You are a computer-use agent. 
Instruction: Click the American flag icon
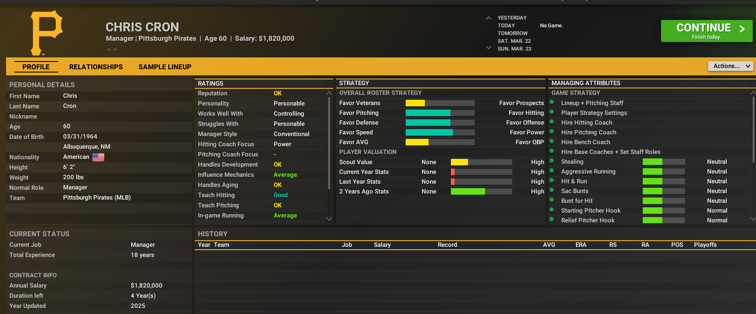pyautogui.click(x=98, y=157)
